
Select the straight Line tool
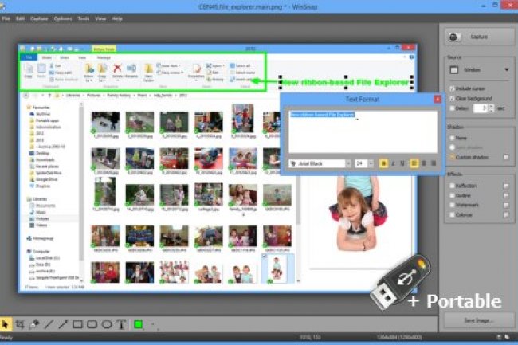pos(49,324)
